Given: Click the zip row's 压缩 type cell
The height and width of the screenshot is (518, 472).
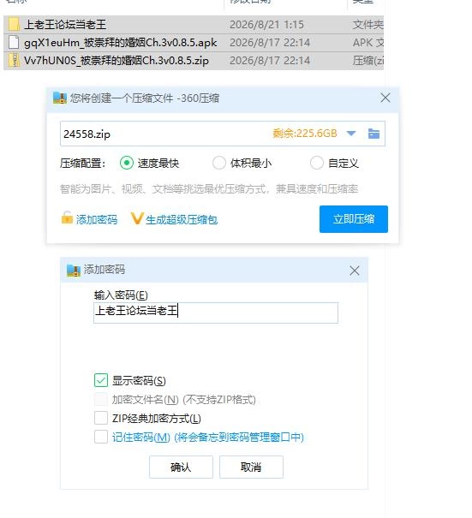Looking at the screenshot, I should click(x=367, y=61).
